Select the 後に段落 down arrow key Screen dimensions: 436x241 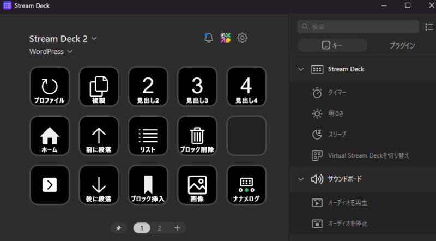pos(99,185)
